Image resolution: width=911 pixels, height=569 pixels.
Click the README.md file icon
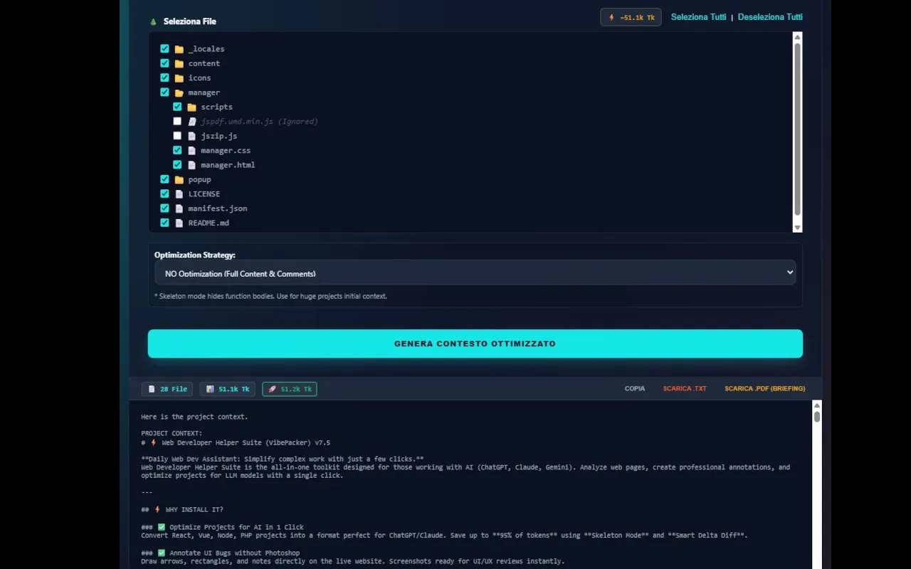[x=179, y=223]
